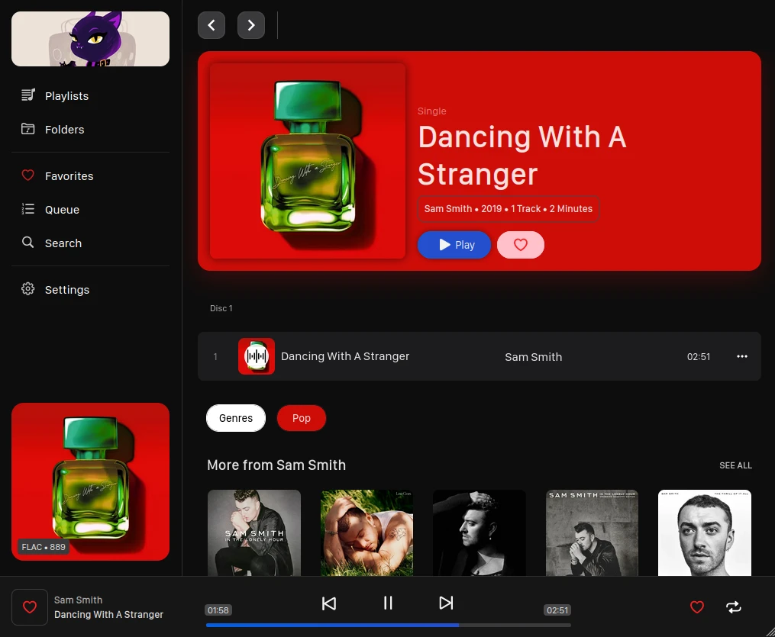Click the track title Dancing With A Stranger
The width and height of the screenshot is (775, 637).
click(x=345, y=356)
